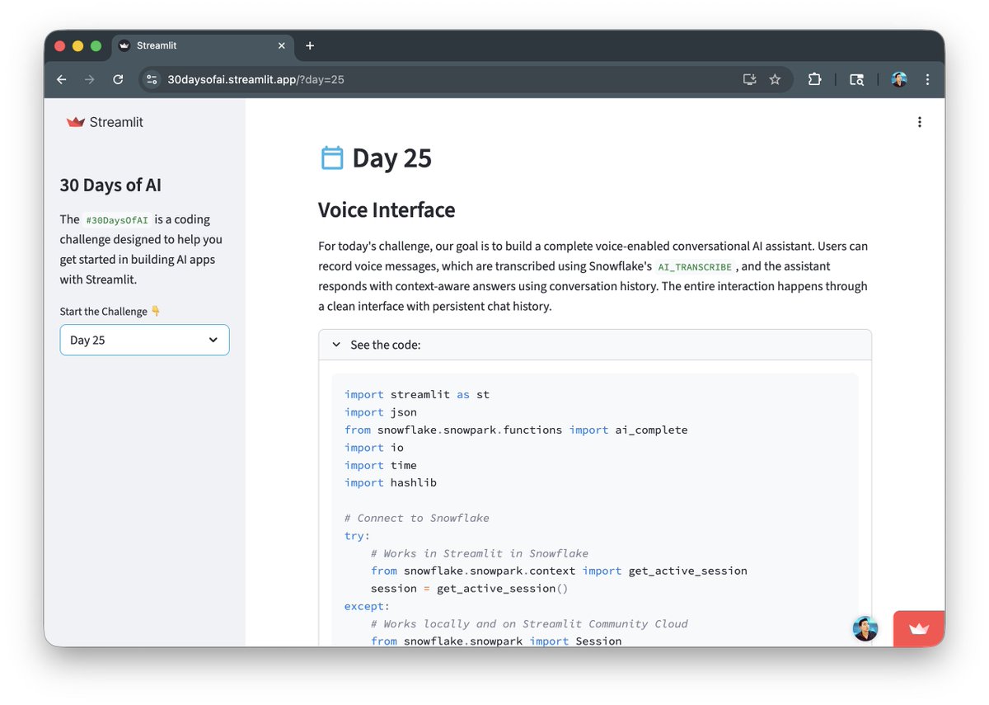This screenshot has height=705, width=989.
Task: Open Chrome's three-dot menu
Action: pos(927,79)
